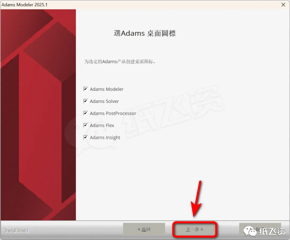The height and width of the screenshot is (240, 290).
Task: Click the description 为选定的Adams产品创建桌面图标
Action: 120,62
